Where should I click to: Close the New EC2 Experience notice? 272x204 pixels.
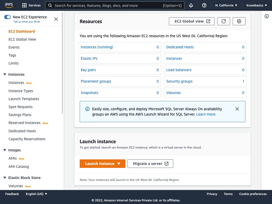click(56, 19)
